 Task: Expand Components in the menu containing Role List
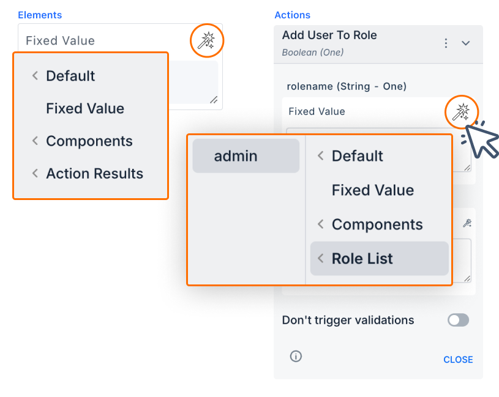(x=377, y=224)
